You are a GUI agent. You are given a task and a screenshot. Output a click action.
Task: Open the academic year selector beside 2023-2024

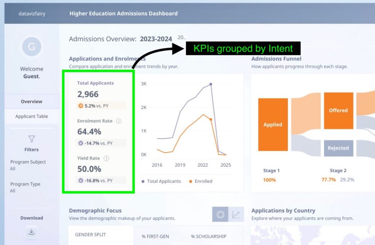click(x=182, y=37)
